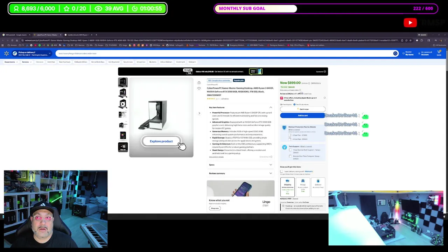
Task: Open View all item details link
Action: tap(216, 157)
